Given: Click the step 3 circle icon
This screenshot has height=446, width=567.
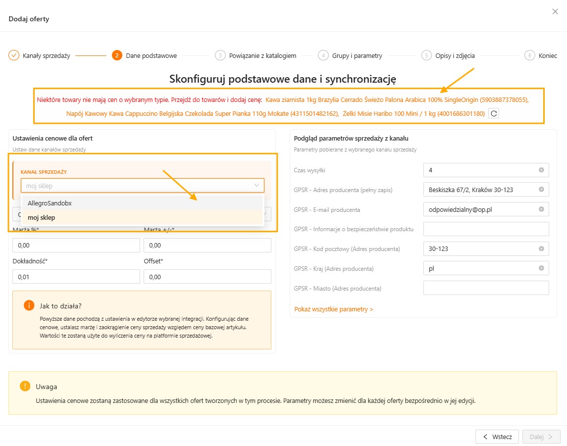Looking at the screenshot, I should pyautogui.click(x=220, y=55).
